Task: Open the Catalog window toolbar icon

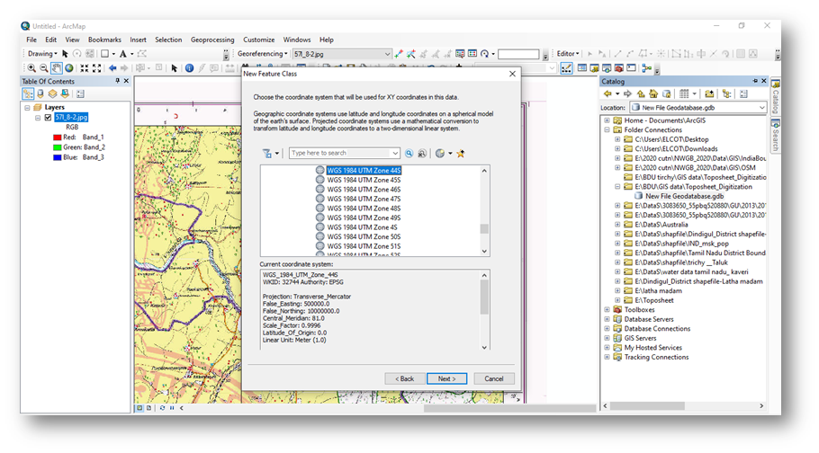Action: click(594, 68)
